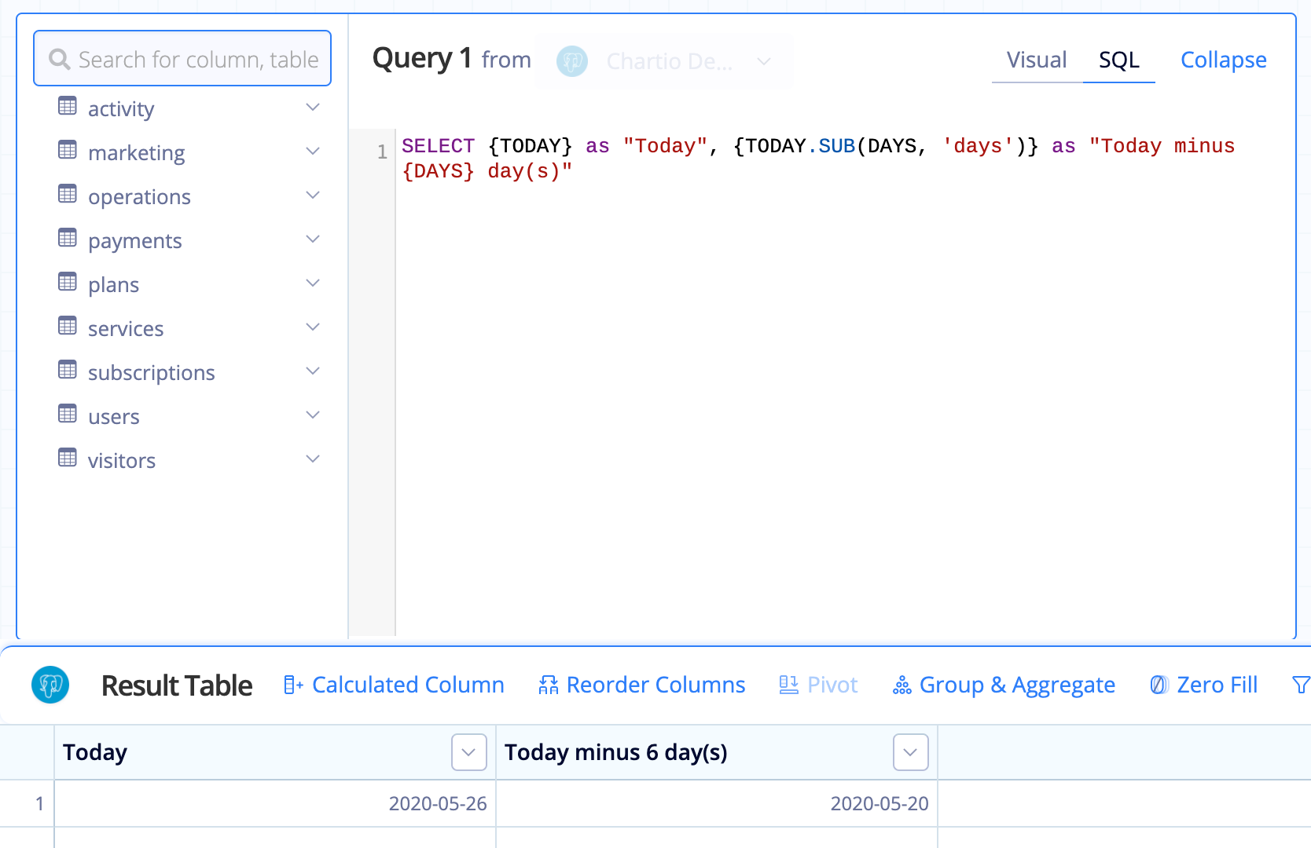The height and width of the screenshot is (848, 1311).
Task: Switch to the Visual tab
Action: click(1036, 60)
